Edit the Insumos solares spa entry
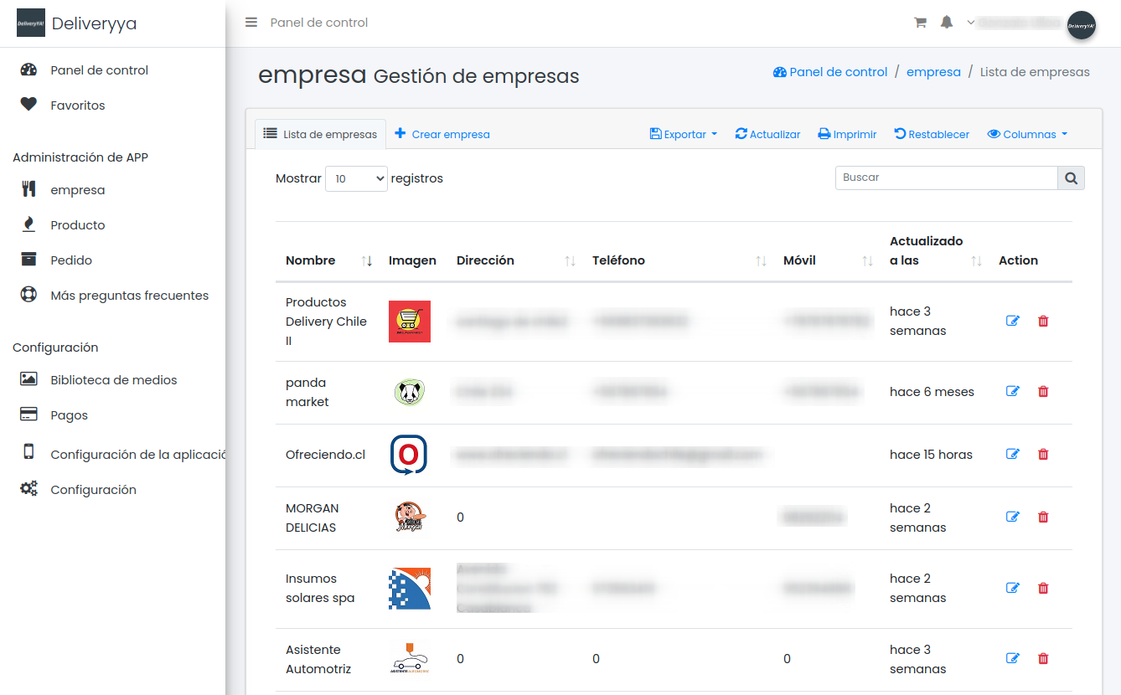 pyautogui.click(x=1012, y=588)
